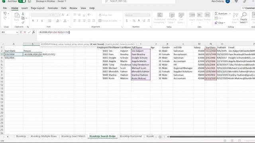Open the Page Layout tab
Screen dimensions: 255x143
(x=37, y=8)
